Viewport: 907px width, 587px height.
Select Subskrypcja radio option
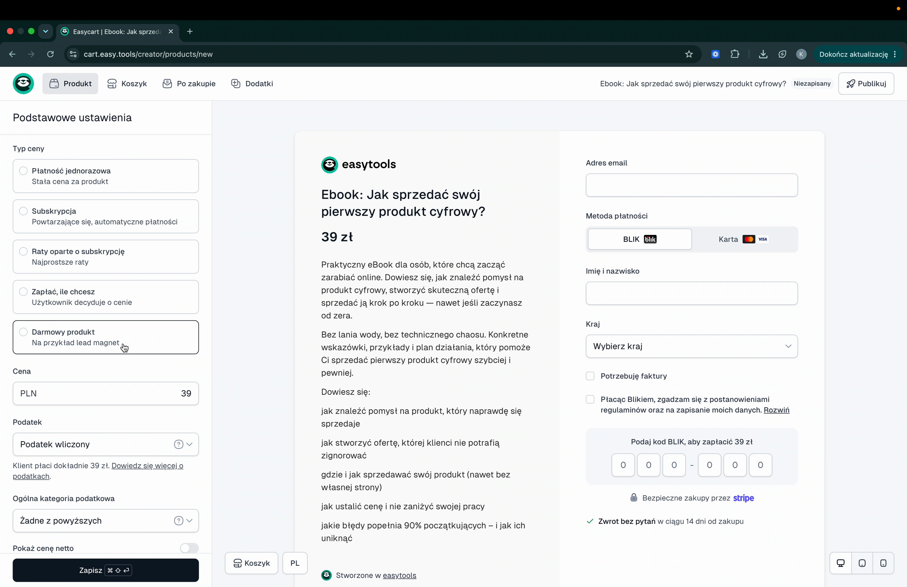[x=24, y=211]
